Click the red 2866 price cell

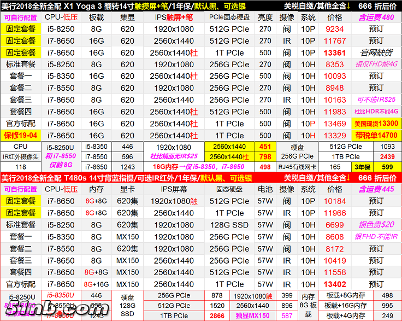[216, 316]
